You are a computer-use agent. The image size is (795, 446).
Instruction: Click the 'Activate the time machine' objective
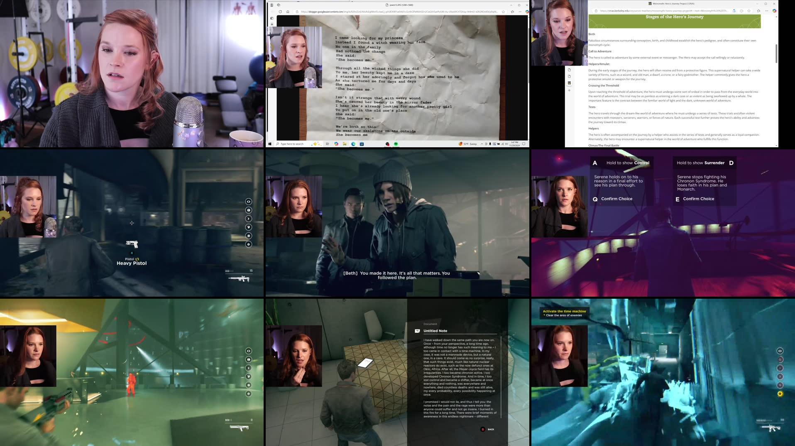pos(564,311)
